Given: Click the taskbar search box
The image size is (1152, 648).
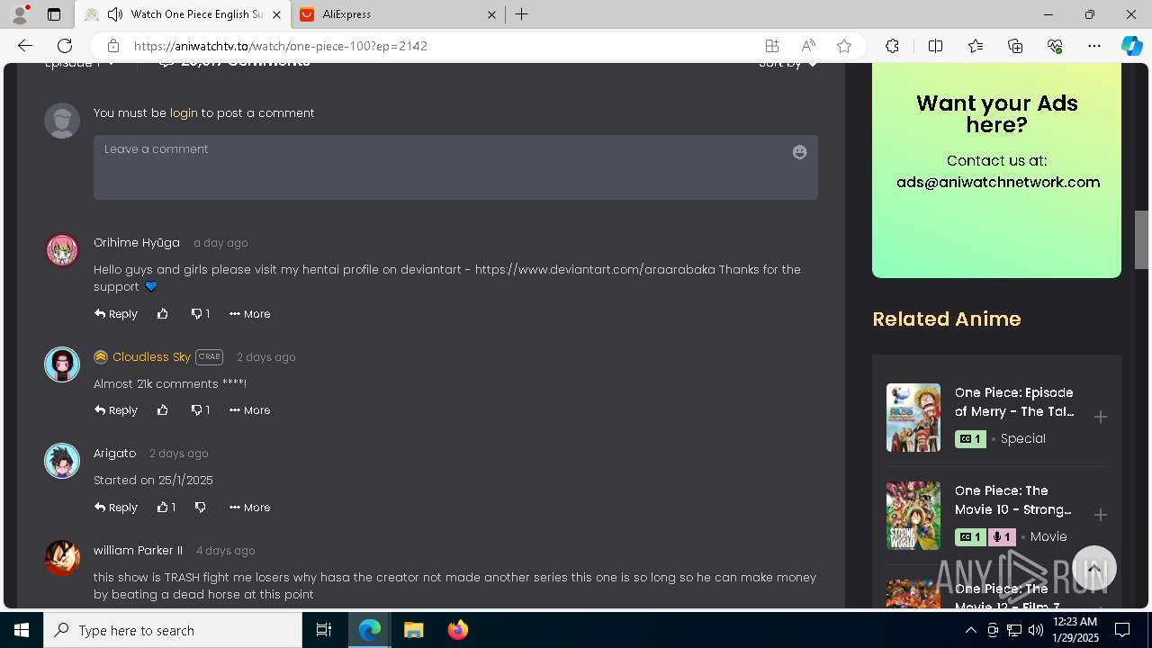Looking at the screenshot, I should (x=173, y=630).
